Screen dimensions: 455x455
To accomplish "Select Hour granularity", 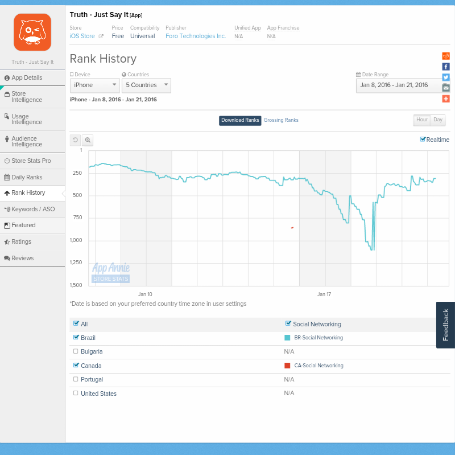I will point(422,120).
